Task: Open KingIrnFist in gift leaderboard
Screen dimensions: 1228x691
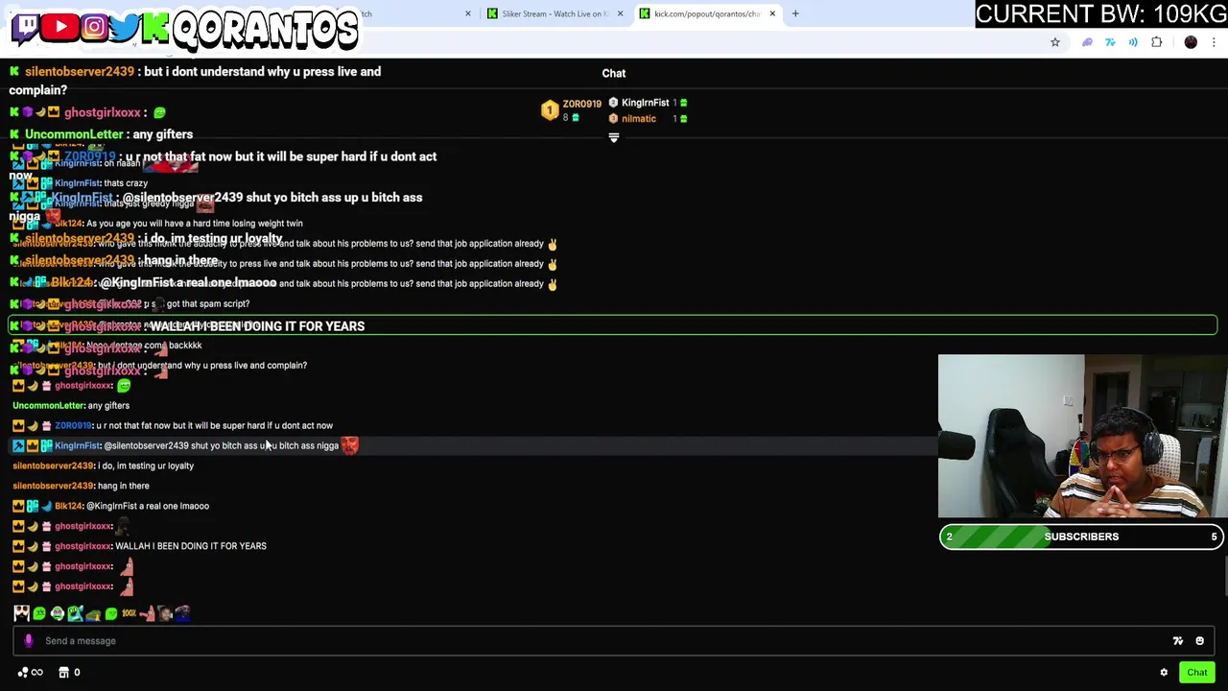Action: coord(645,103)
